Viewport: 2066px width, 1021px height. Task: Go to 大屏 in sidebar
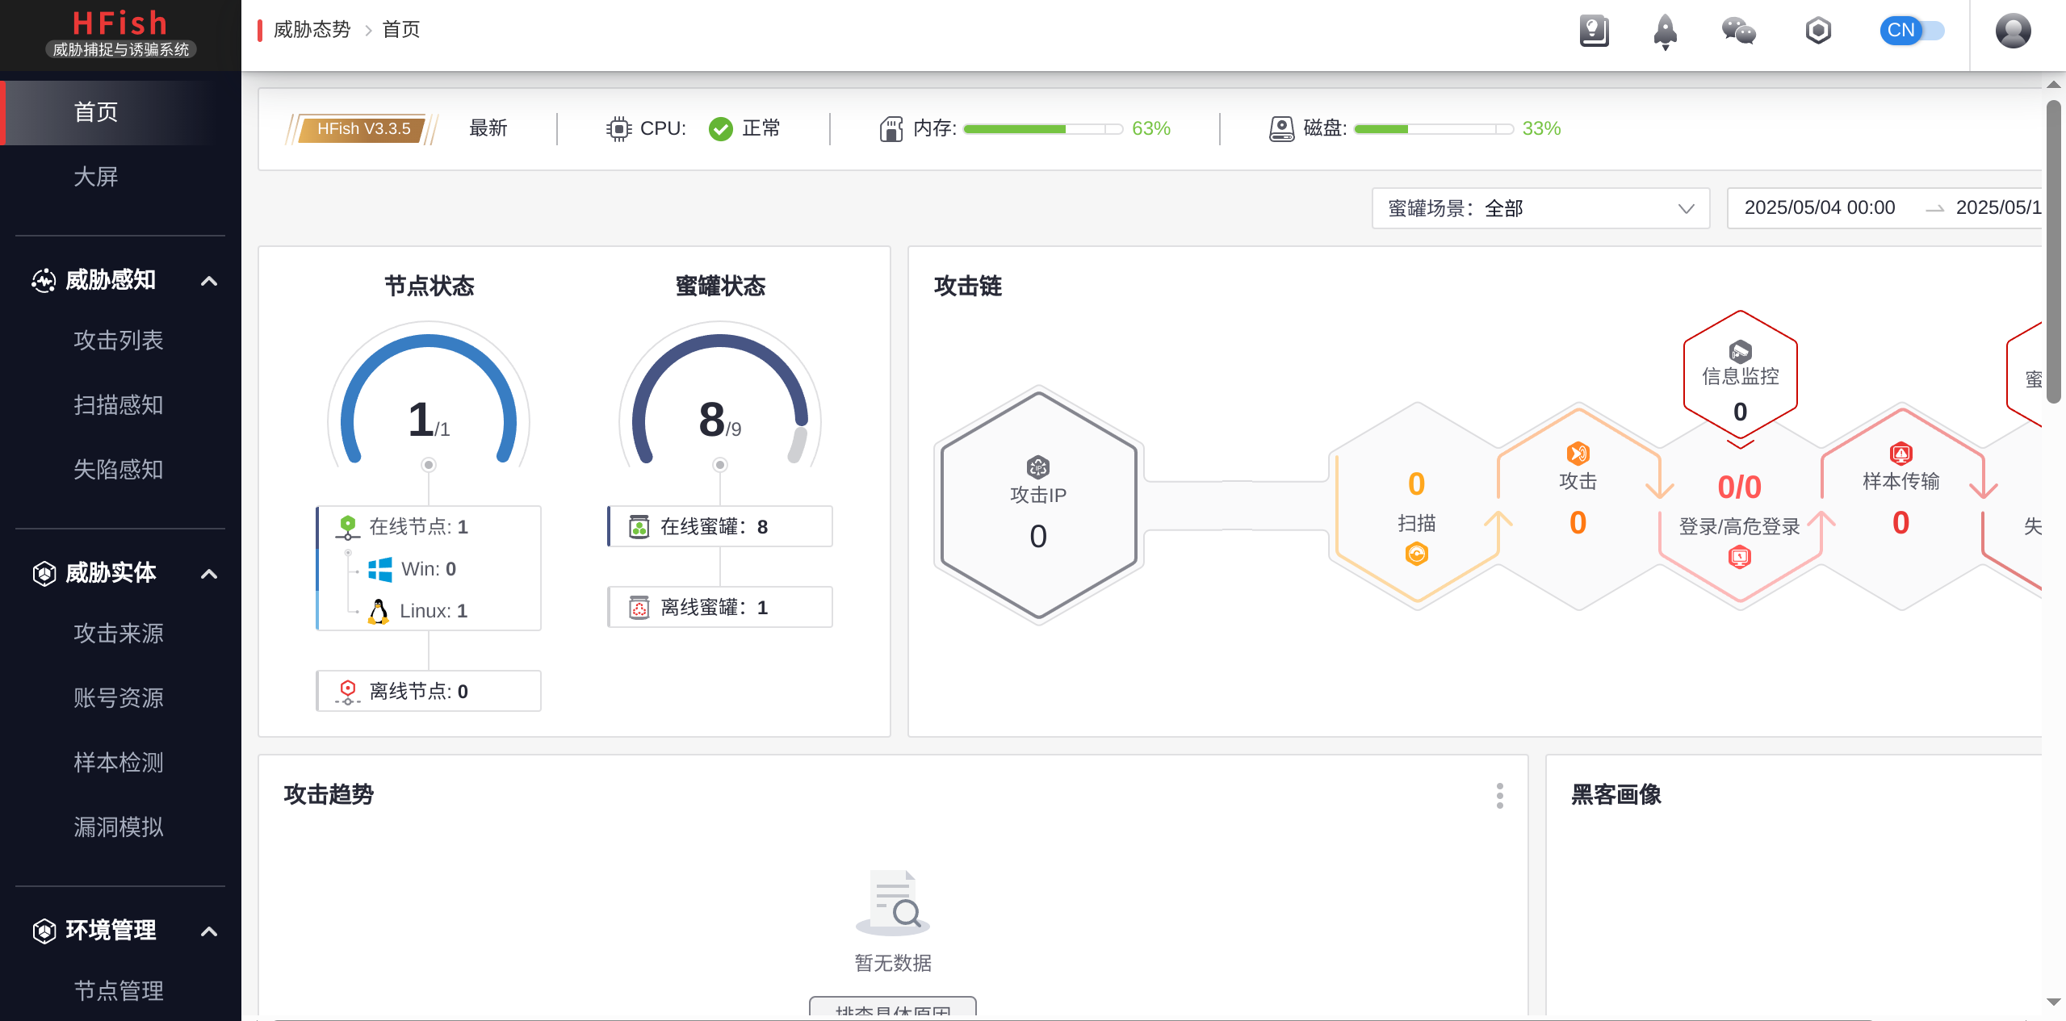96,177
